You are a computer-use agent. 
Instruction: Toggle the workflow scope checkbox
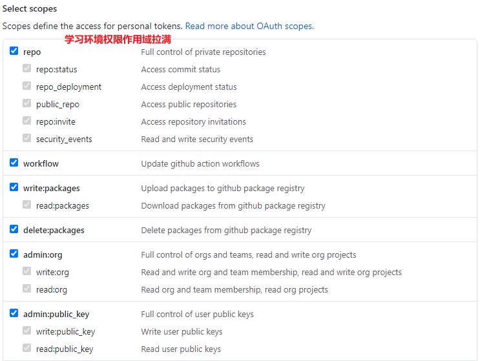[14, 162]
